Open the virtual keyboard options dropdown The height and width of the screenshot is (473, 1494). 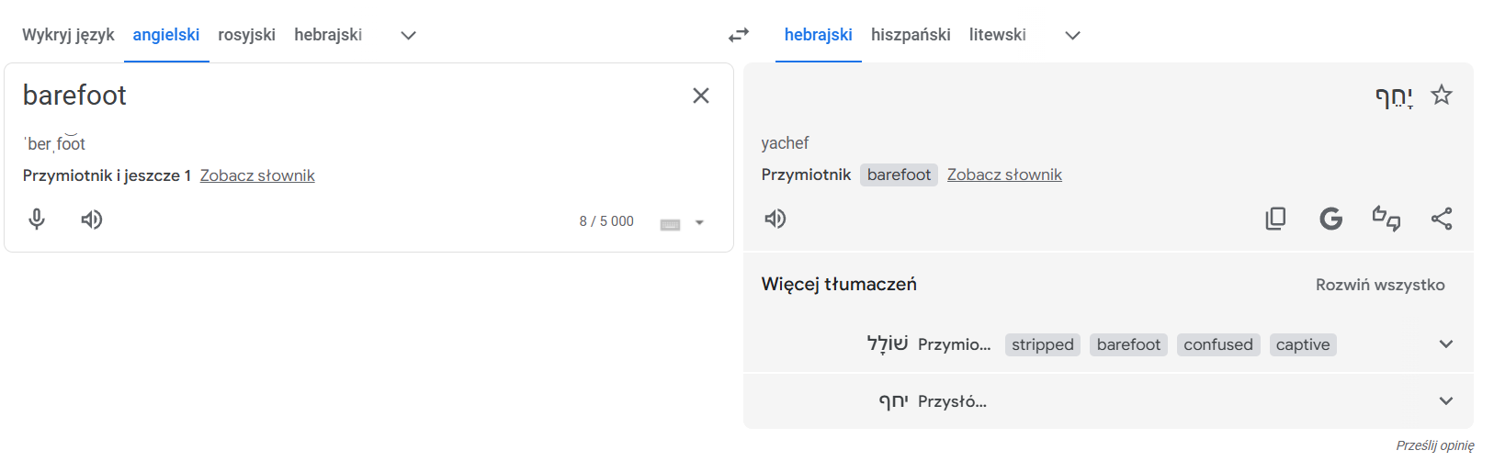tap(699, 222)
